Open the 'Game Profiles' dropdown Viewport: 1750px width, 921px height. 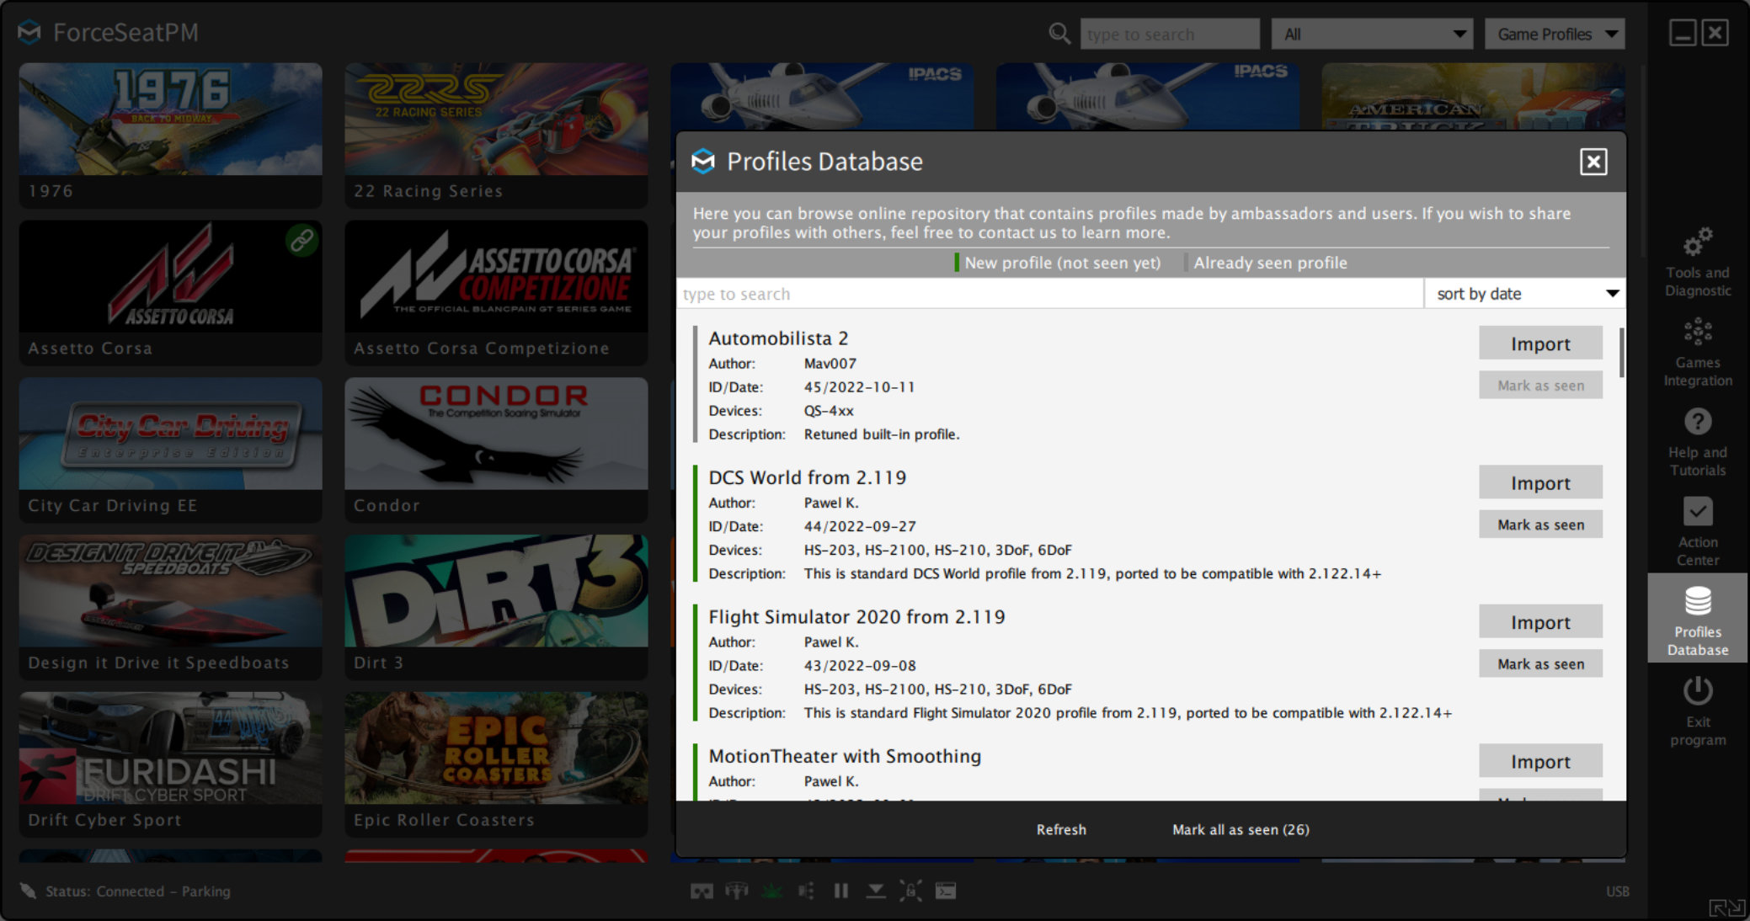(x=1555, y=35)
